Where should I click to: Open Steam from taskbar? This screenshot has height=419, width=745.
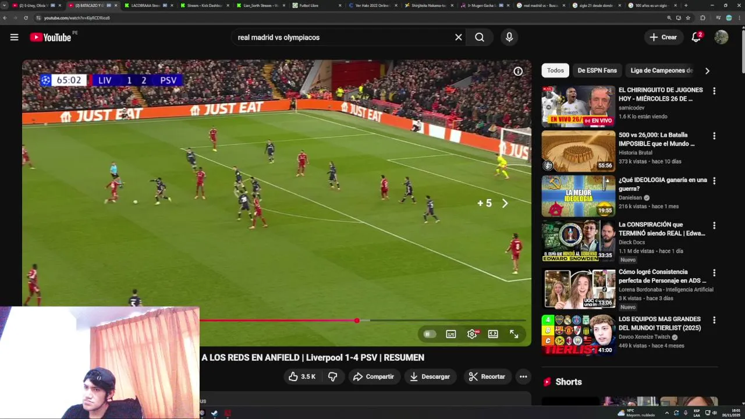point(215,413)
